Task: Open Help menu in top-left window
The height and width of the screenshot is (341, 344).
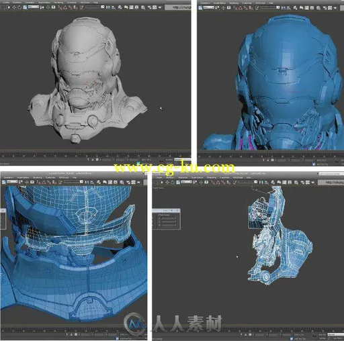Action: point(95,3)
